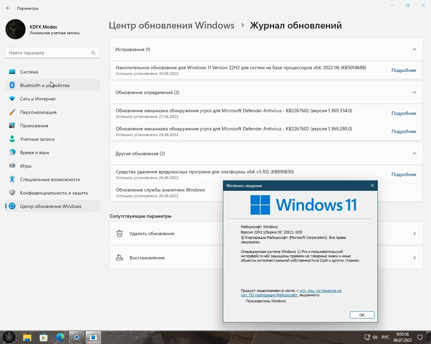Click OK in Windows: сведения dialog

click(x=362, y=315)
